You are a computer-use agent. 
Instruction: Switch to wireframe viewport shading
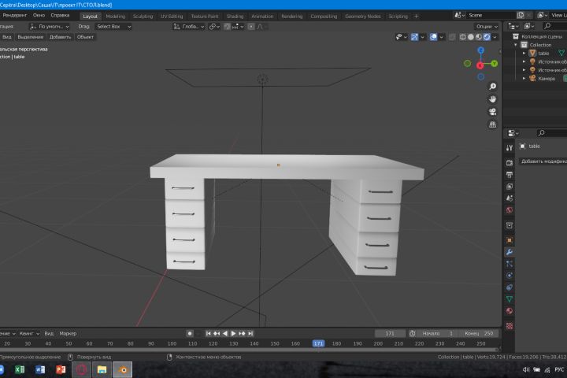[x=462, y=37]
